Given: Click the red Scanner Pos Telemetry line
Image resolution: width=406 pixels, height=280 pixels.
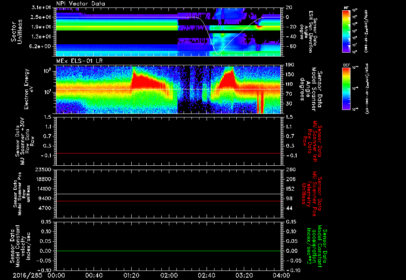Looking at the screenshot, I should point(168,201).
